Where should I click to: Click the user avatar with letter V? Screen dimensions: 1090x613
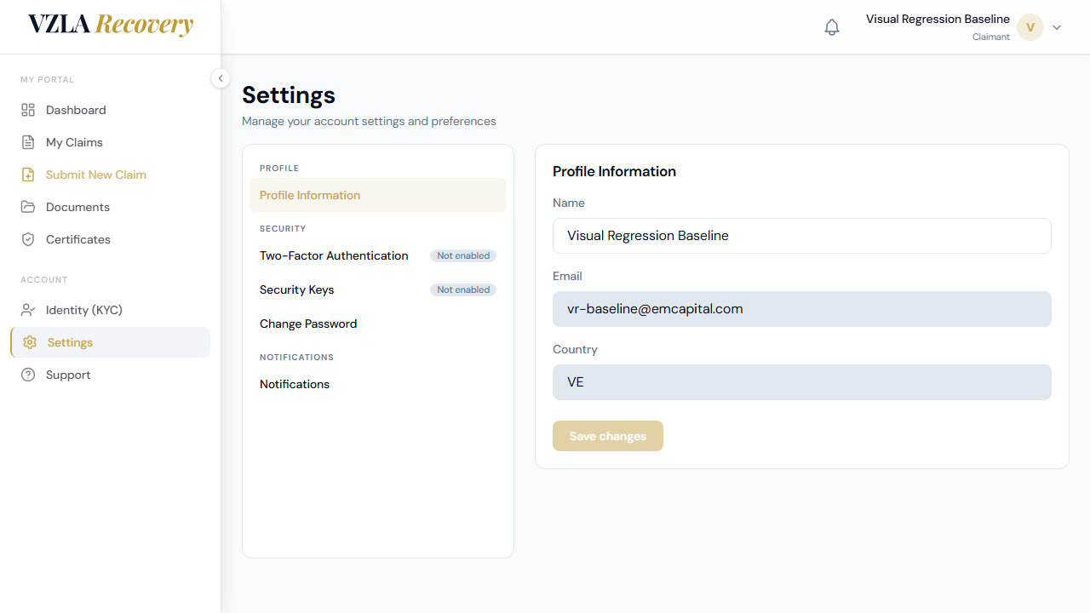(1030, 27)
